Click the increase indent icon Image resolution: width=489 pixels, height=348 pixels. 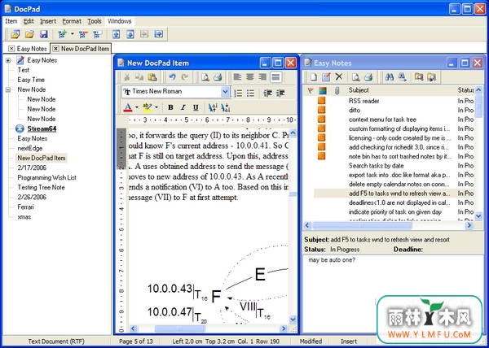[x=280, y=93]
